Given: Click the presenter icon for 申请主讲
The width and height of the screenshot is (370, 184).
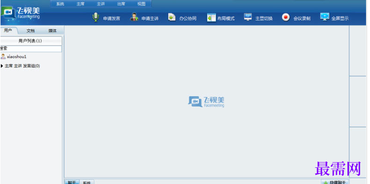Looking at the screenshot, I should point(134,17).
